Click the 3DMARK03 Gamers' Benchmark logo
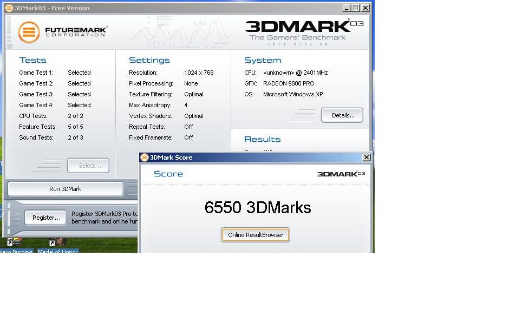509x335 pixels. point(304,32)
